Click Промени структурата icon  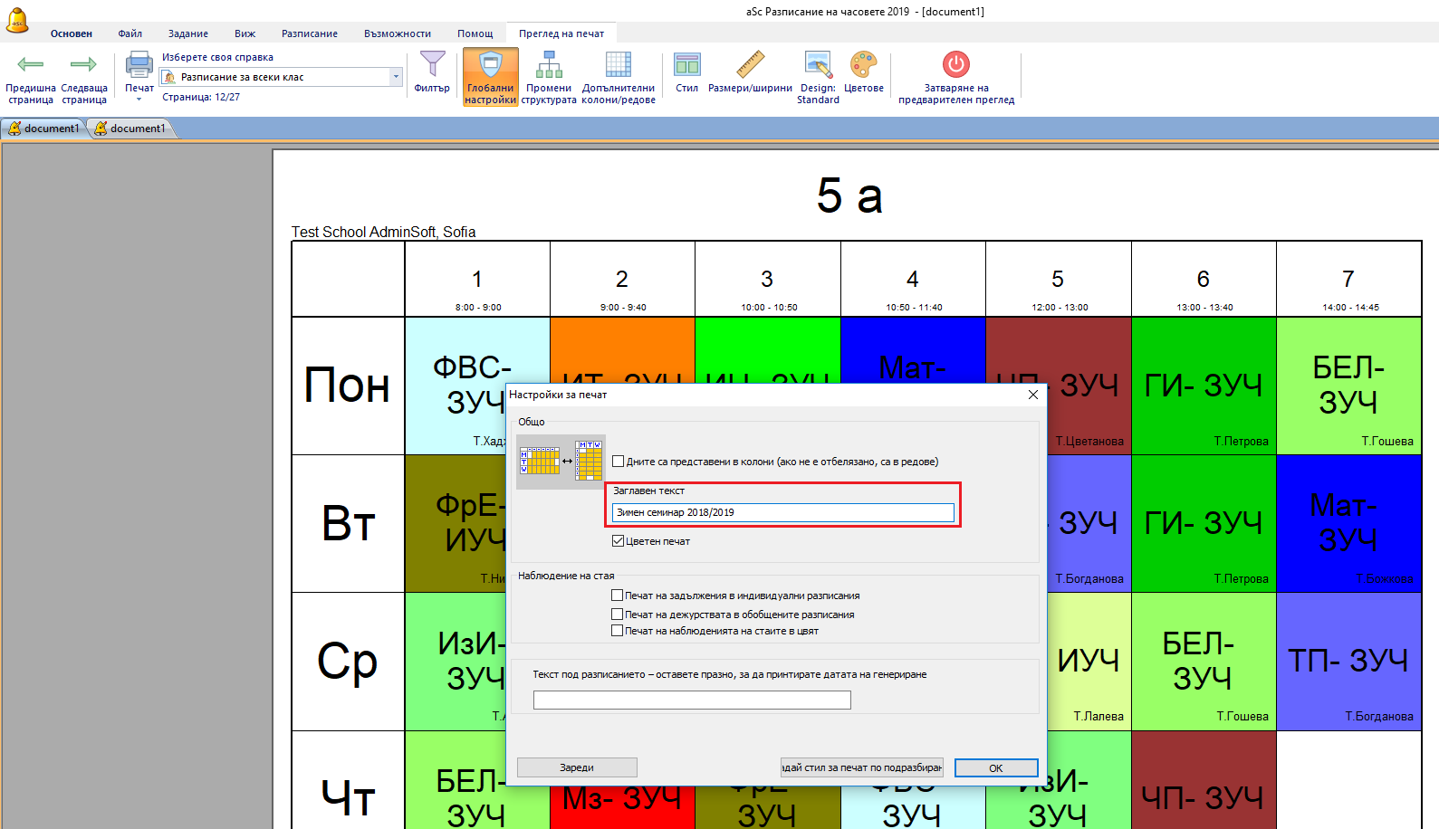click(549, 65)
